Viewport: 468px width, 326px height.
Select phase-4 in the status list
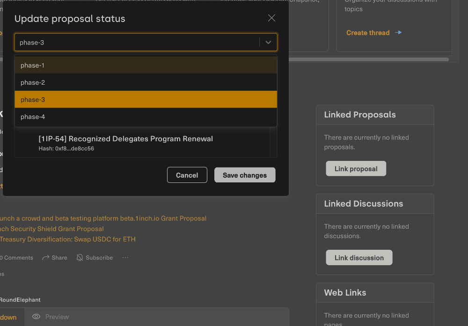[x=146, y=117]
